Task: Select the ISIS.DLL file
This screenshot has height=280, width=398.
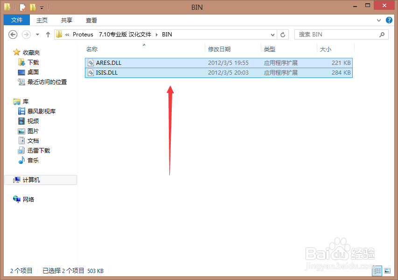Action: pos(219,73)
